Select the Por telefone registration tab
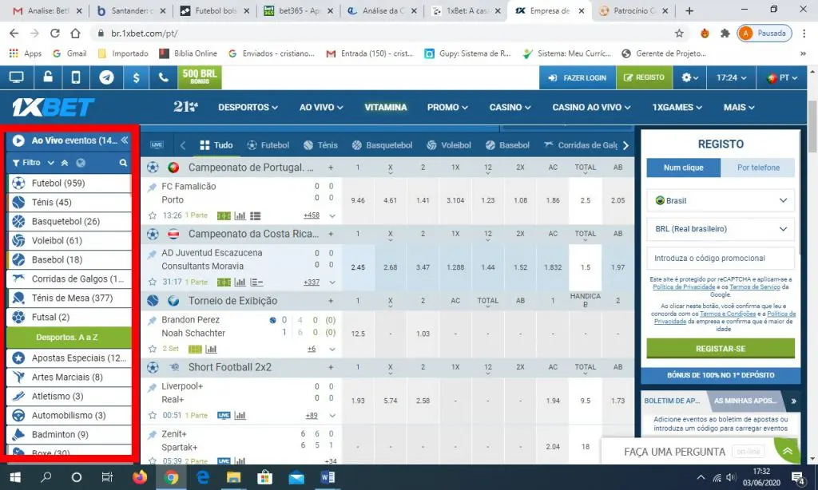Image resolution: width=818 pixels, height=490 pixels. 758,168
